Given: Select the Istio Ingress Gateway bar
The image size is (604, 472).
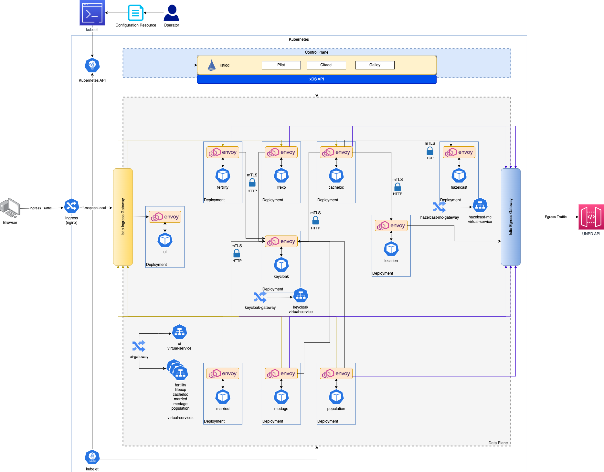Looking at the screenshot, I should (x=123, y=217).
